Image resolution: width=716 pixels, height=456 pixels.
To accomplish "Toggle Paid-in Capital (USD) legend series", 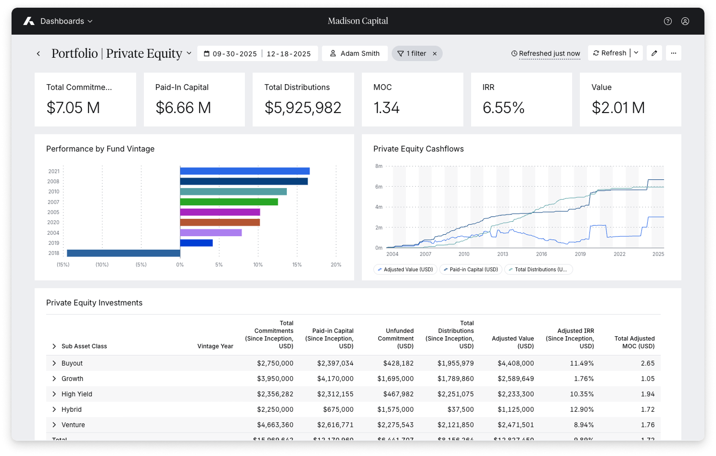I will (471, 269).
